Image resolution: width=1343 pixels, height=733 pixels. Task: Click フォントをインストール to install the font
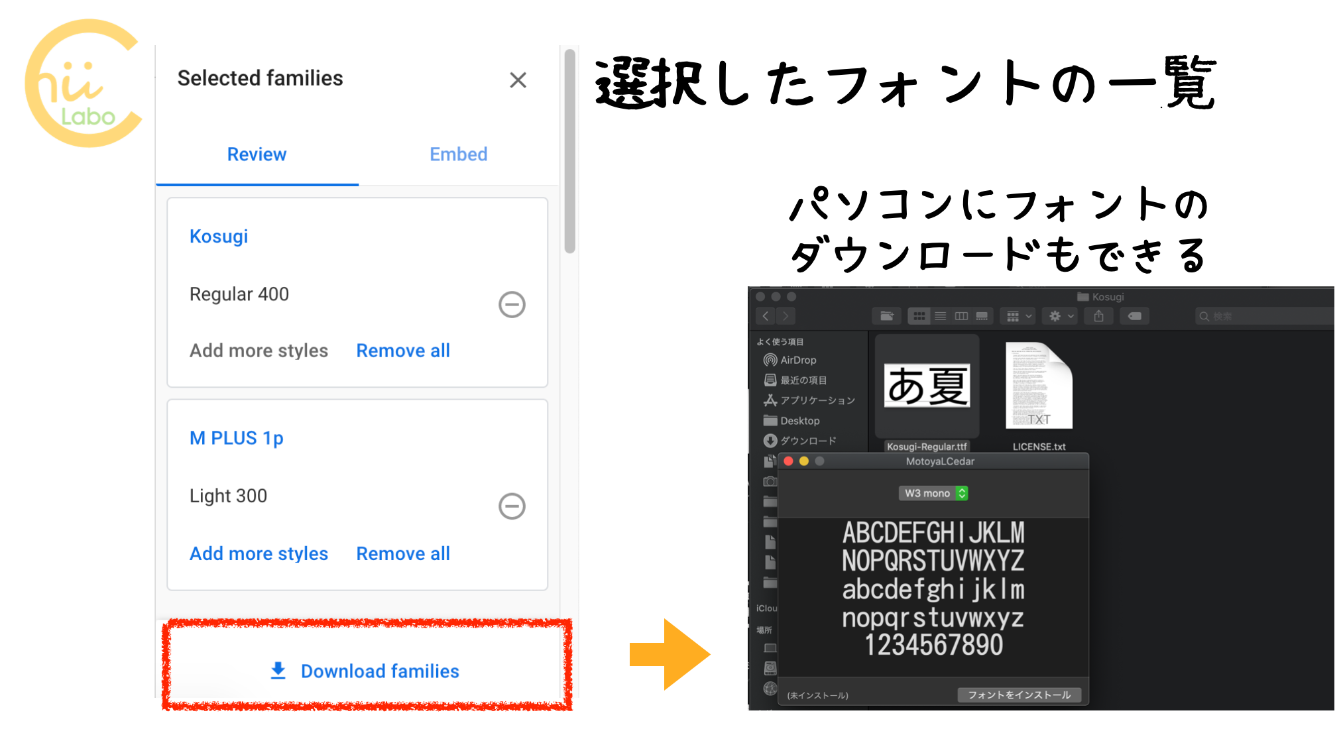point(1020,695)
